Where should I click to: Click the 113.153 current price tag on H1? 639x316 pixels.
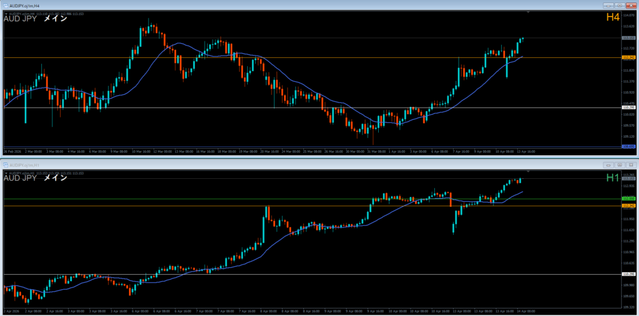629,179
